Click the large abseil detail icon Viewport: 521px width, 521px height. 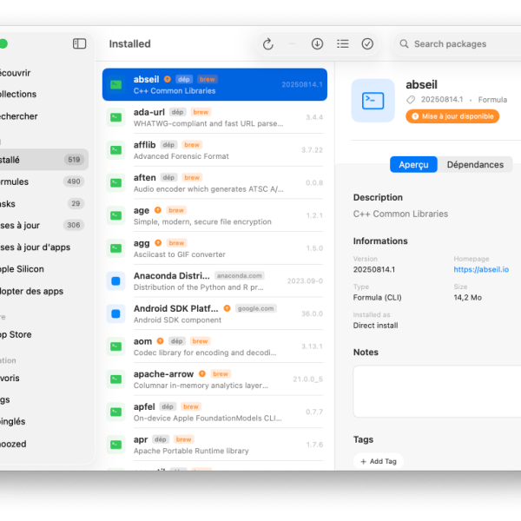coord(373,101)
